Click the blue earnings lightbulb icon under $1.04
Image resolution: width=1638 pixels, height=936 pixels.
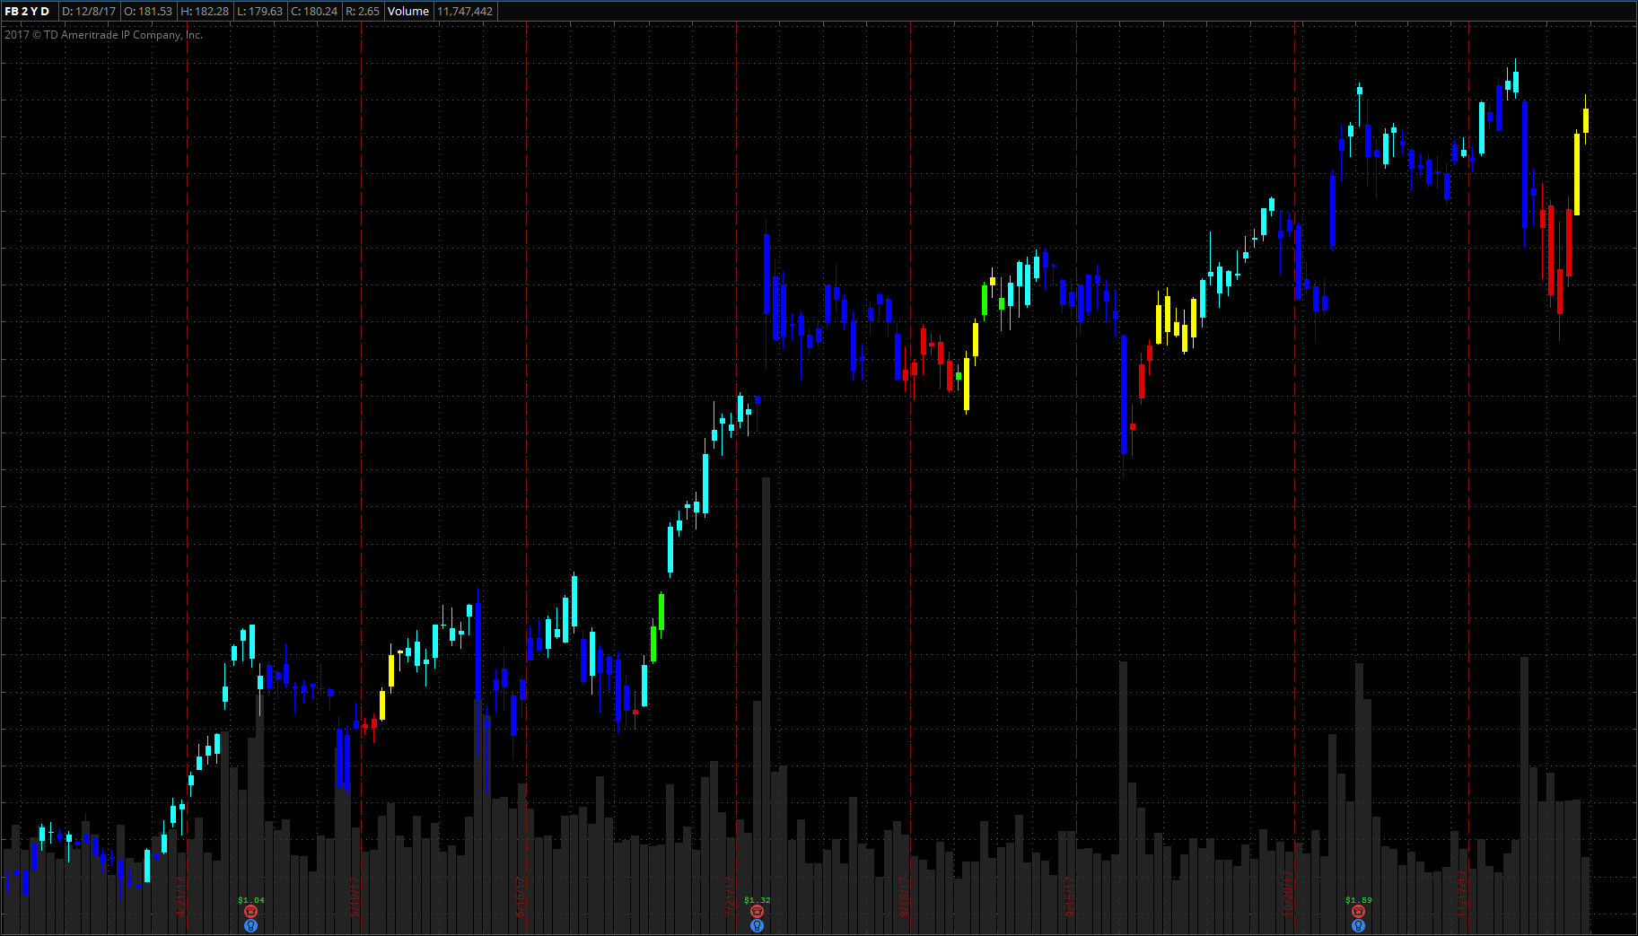tap(250, 925)
